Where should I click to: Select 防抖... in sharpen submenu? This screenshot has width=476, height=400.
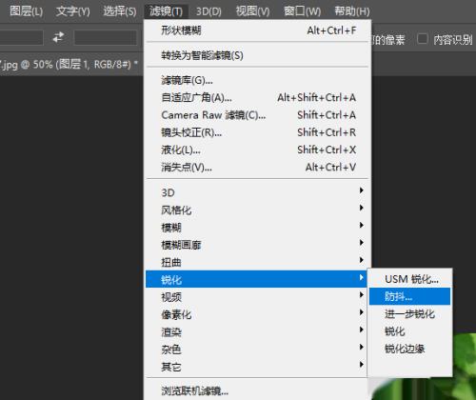tap(409, 296)
